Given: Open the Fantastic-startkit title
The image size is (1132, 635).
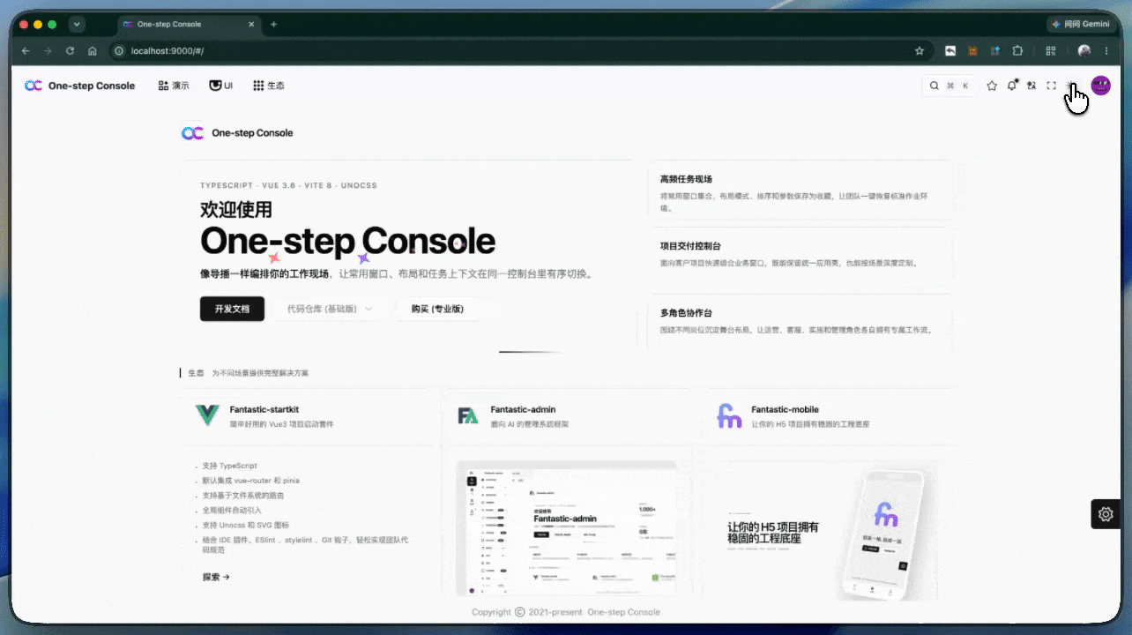Looking at the screenshot, I should (x=264, y=409).
